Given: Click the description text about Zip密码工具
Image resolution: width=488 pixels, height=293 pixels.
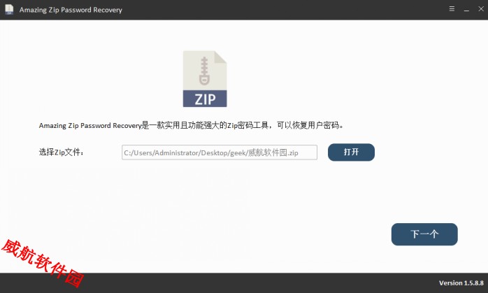Looking at the screenshot, I should point(191,125).
